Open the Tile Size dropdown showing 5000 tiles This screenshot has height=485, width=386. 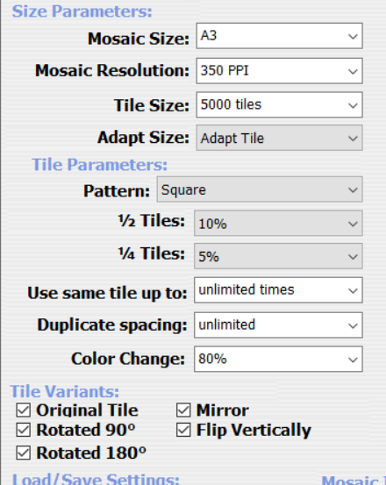(x=279, y=105)
